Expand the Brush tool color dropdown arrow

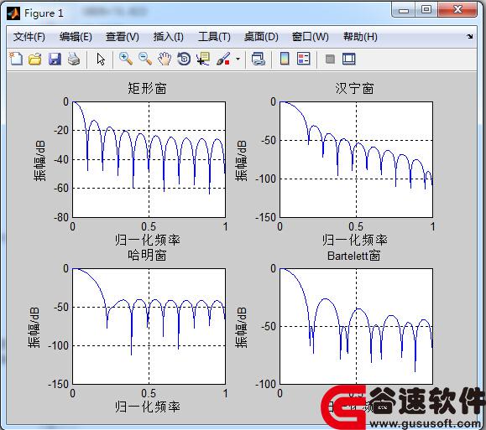click(238, 59)
